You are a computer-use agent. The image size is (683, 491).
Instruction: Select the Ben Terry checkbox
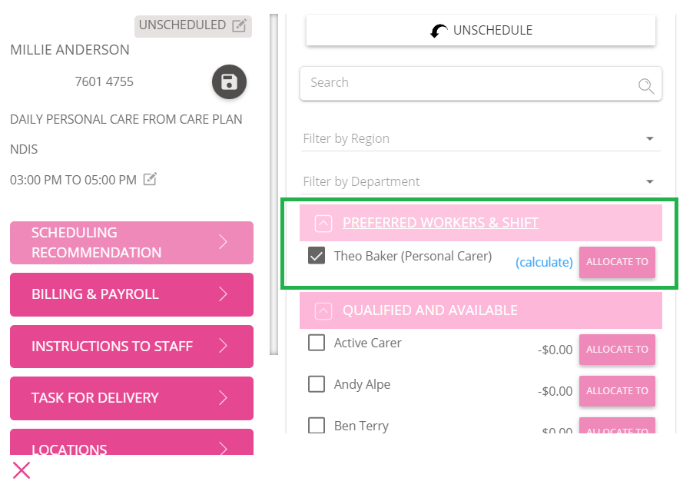tap(317, 425)
